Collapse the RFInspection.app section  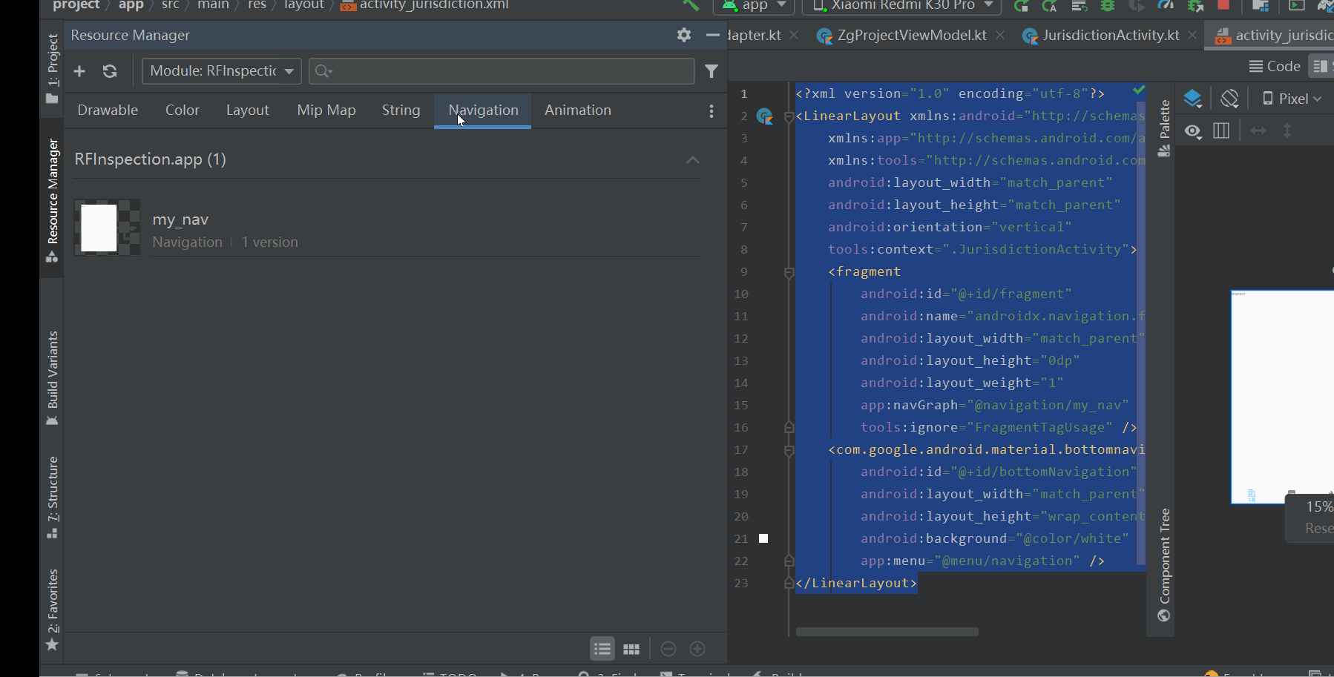tap(693, 159)
